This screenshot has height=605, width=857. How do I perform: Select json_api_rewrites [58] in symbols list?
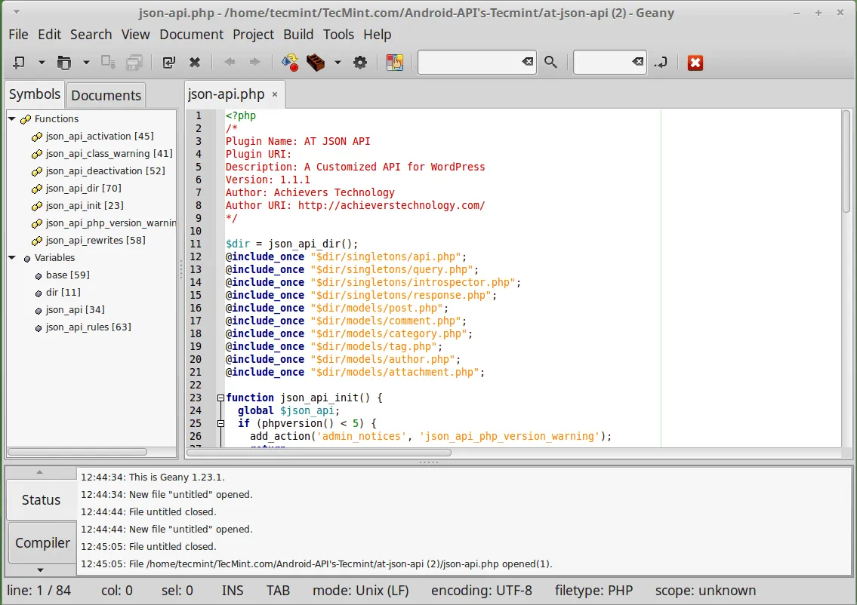click(95, 241)
